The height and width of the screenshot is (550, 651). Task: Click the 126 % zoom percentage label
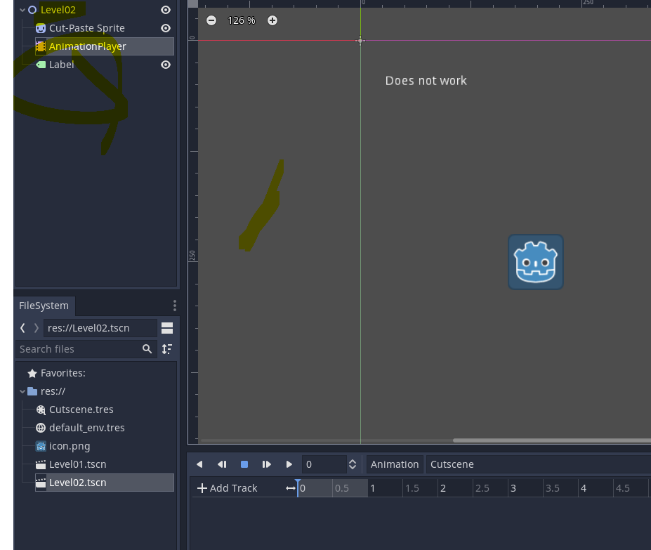coord(241,20)
